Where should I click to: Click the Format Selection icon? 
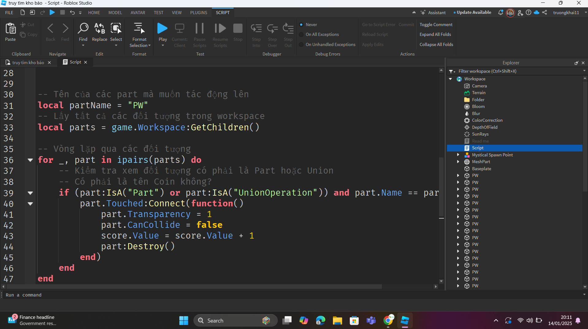(x=139, y=29)
